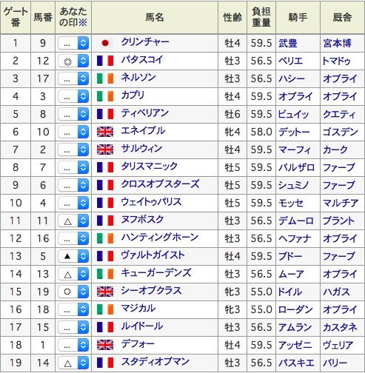
Task: Open jockey page for デットーリ (デットー)
Action: 294,132
